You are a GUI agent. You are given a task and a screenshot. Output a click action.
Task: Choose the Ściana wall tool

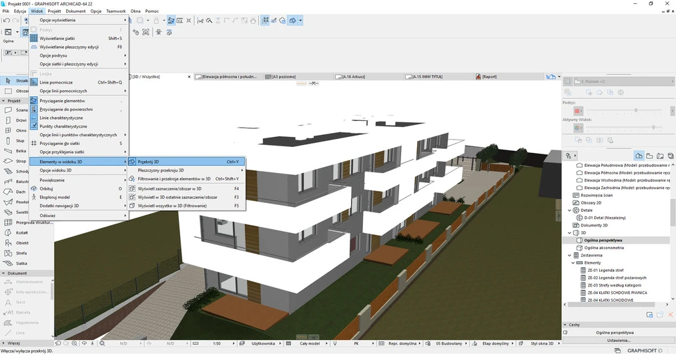15,110
